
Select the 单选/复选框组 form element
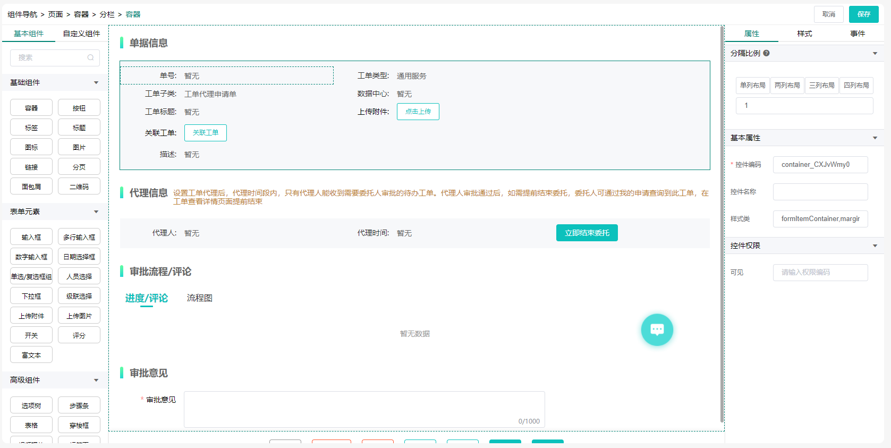31,276
